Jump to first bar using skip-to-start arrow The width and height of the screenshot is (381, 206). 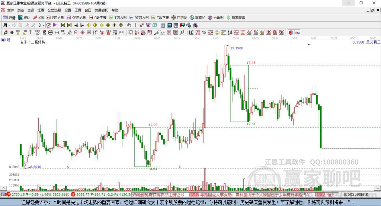(63, 25)
